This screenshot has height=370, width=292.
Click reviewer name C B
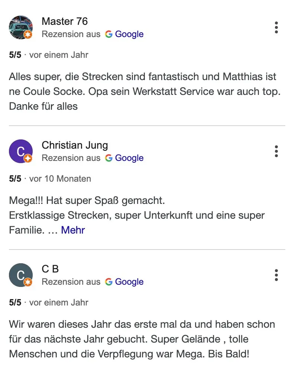point(50,269)
